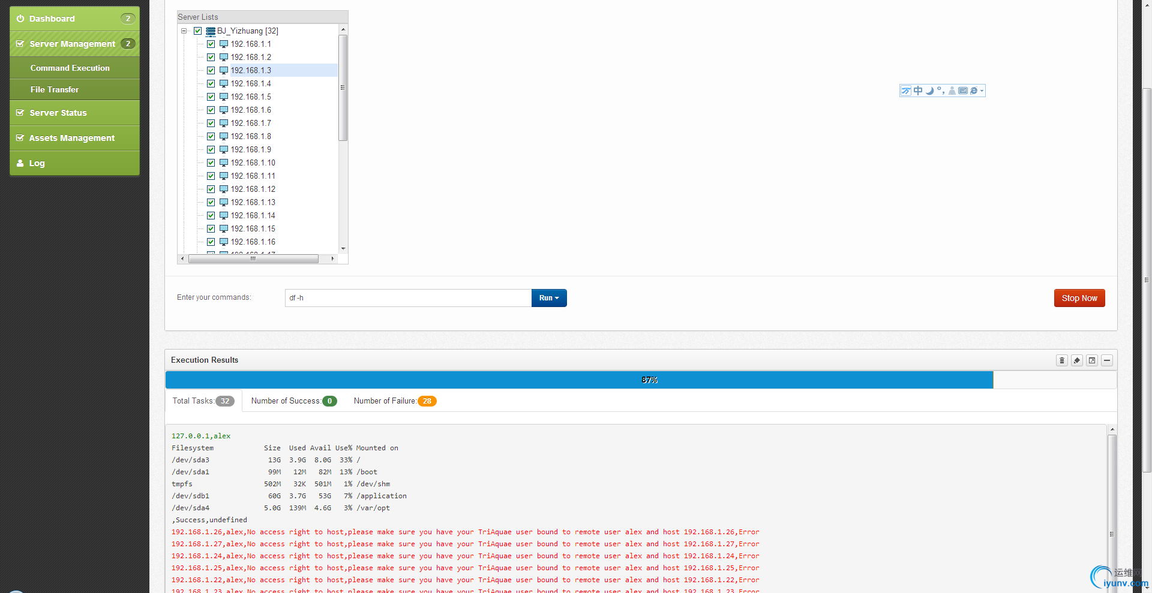The height and width of the screenshot is (593, 1152).
Task: Open Assets Management menu
Action: point(74,138)
